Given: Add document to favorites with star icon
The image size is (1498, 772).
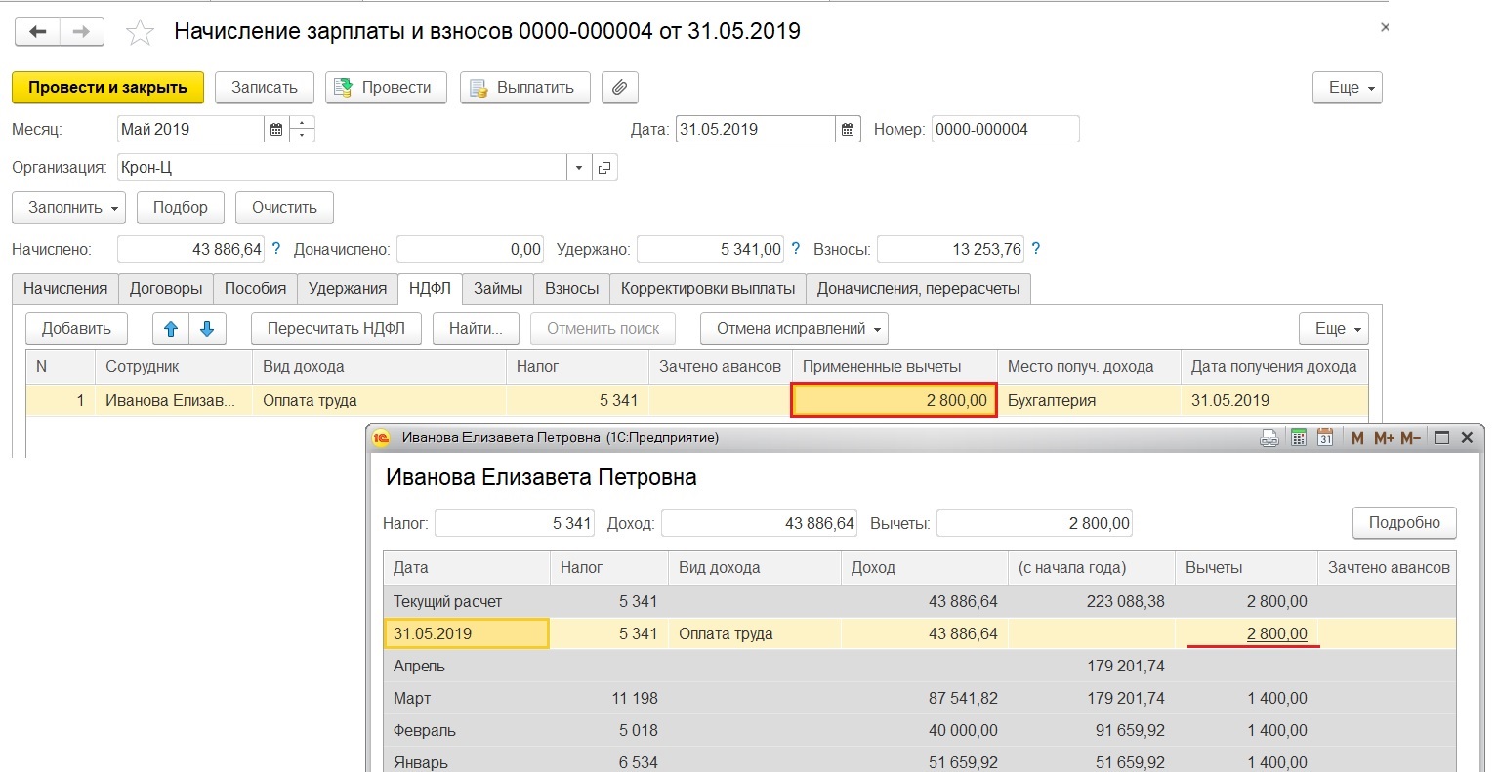Looking at the screenshot, I should pos(141,33).
